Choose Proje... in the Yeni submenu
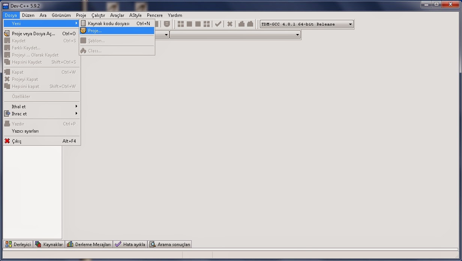The height and width of the screenshot is (261, 462). 117,31
